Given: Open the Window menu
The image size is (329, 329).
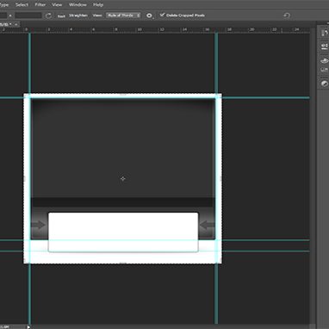Looking at the screenshot, I should (78, 4).
